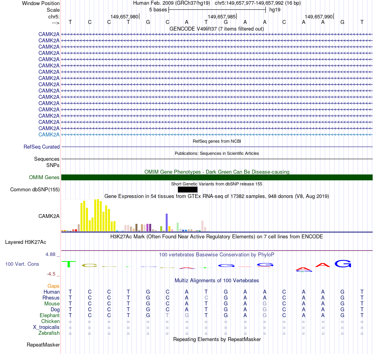The image size is (373, 354).
Task: Open the Layered H3K27Ac track label
Action: pos(26,242)
